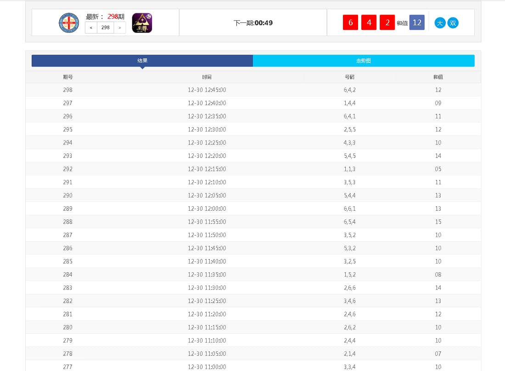Click the red number 4 tile
This screenshot has width=505, height=371.
tap(369, 22)
